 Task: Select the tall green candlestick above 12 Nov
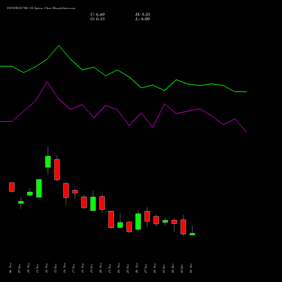click(x=48, y=162)
